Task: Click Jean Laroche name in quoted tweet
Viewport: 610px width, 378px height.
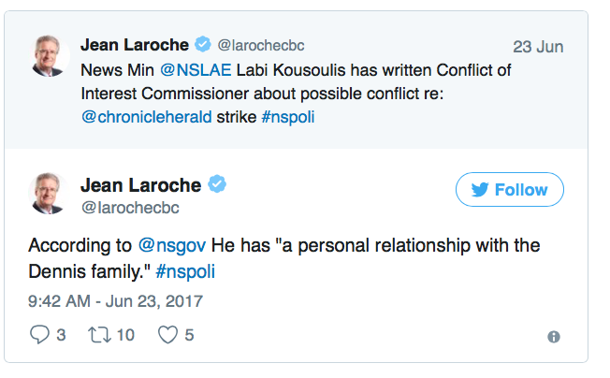Action: click(135, 44)
